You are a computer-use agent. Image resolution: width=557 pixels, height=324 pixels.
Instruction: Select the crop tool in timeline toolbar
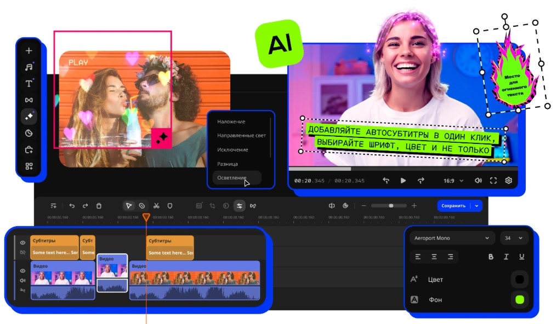(212, 206)
